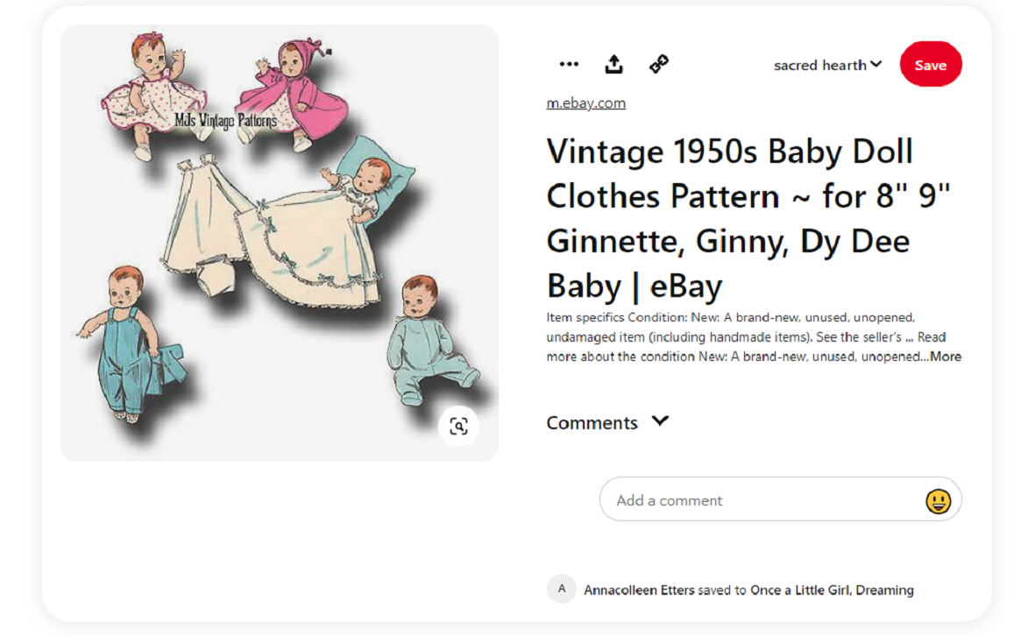Open "Once a Little Girl, Dreaming" board

point(832,590)
